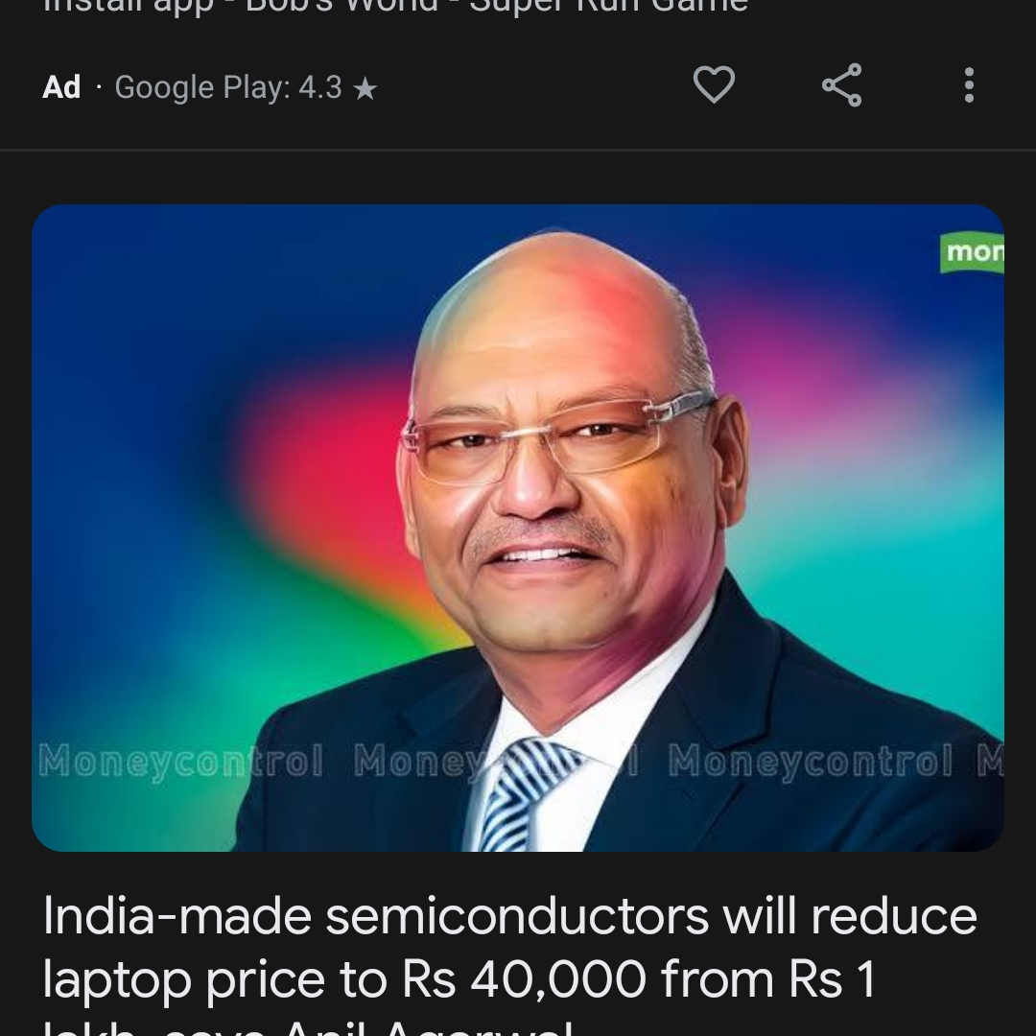Tap the word Google Play in ad row
Viewport: 1036px width, 1036px height.
202,88
